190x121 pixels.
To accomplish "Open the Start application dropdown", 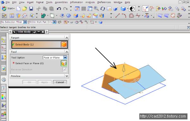I will pos(8,9).
